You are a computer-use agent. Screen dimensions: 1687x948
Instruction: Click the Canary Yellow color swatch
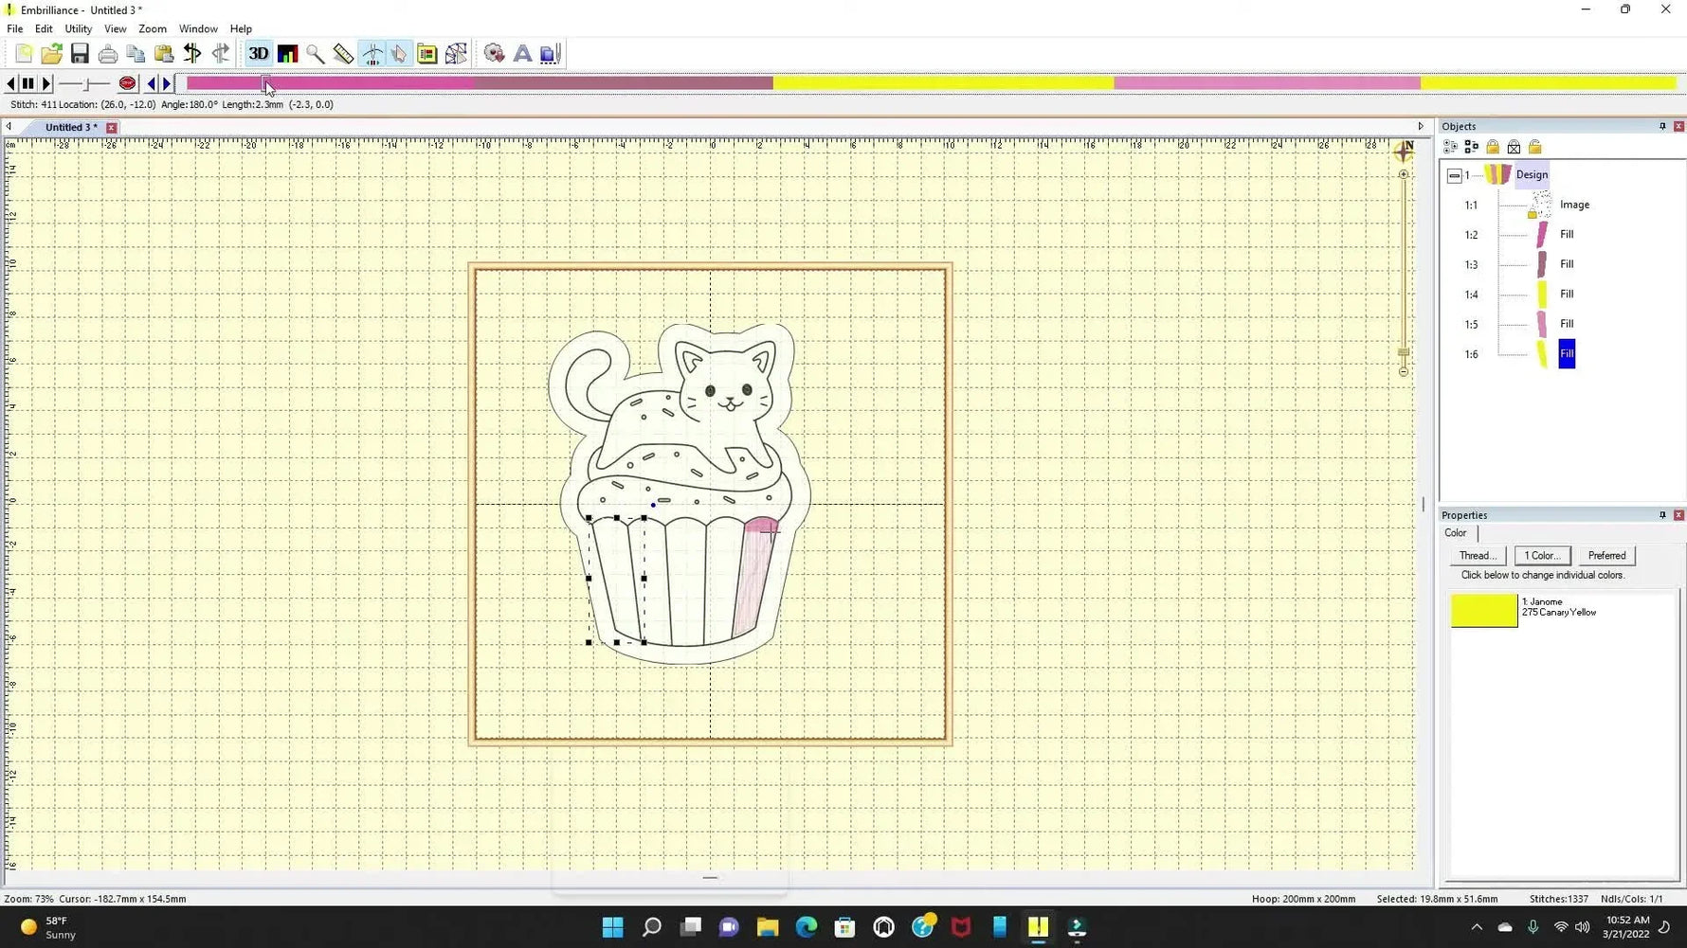tap(1482, 611)
